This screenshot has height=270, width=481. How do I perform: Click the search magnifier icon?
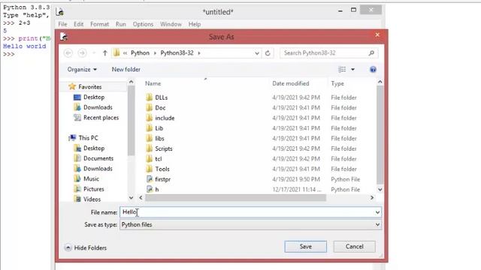(371, 53)
